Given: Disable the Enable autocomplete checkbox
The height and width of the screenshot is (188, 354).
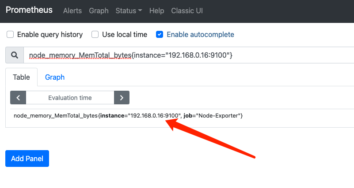Looking at the screenshot, I should pyautogui.click(x=160, y=34).
